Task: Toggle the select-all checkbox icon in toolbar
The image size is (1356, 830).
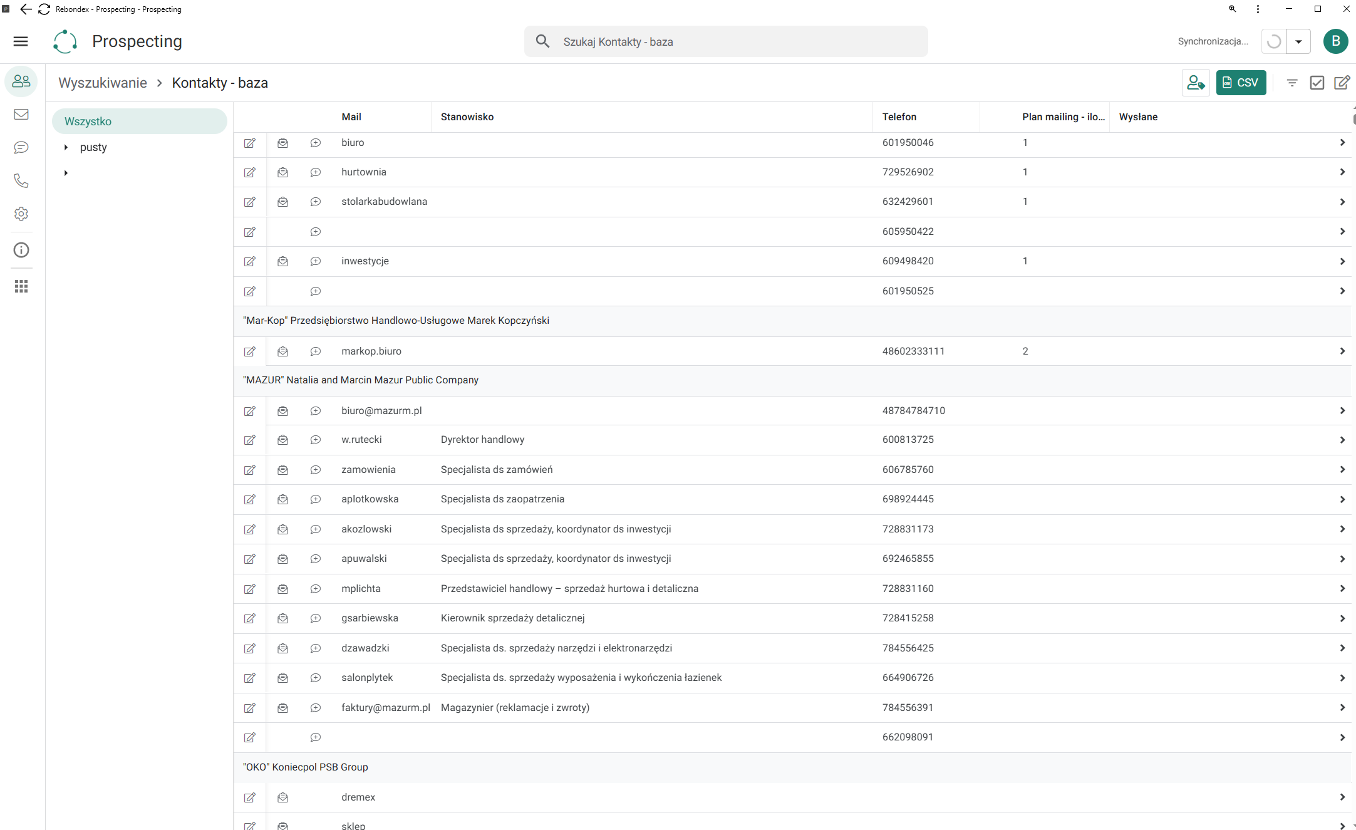Action: coord(1317,83)
